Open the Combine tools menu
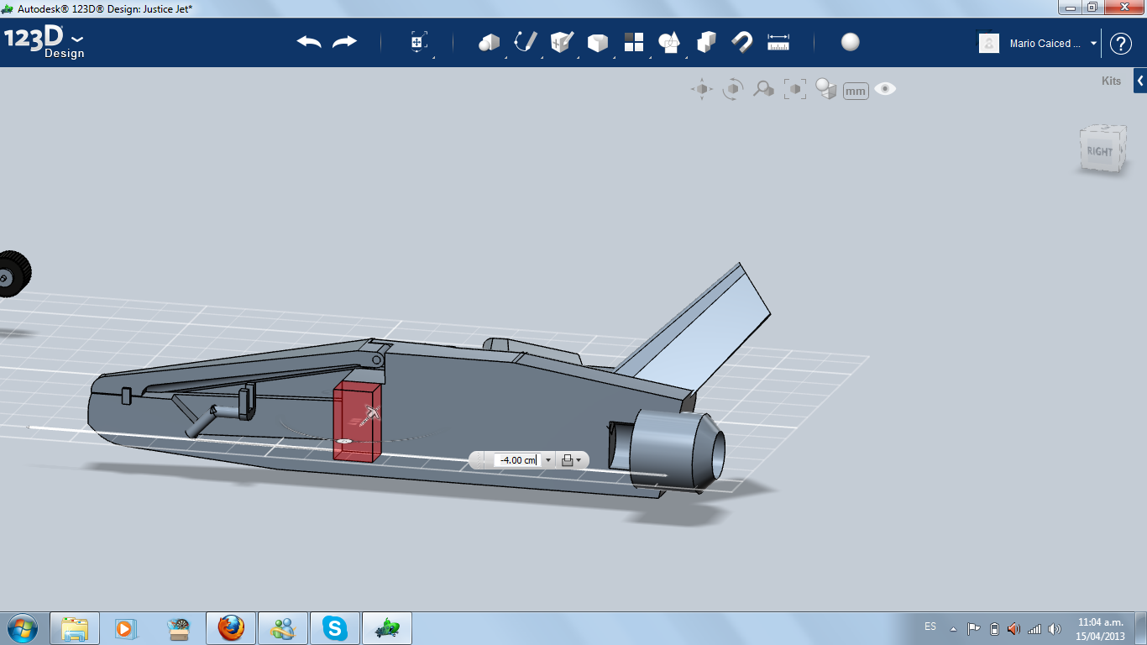The width and height of the screenshot is (1147, 645). (706, 42)
